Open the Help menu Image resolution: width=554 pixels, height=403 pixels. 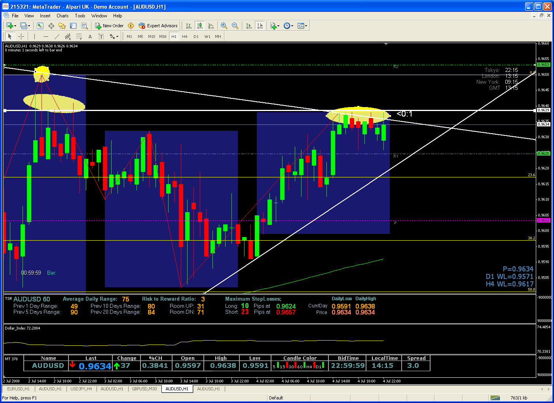click(x=118, y=16)
